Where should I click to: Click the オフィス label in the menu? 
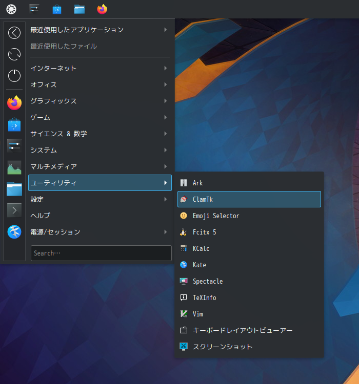pyautogui.click(x=44, y=84)
